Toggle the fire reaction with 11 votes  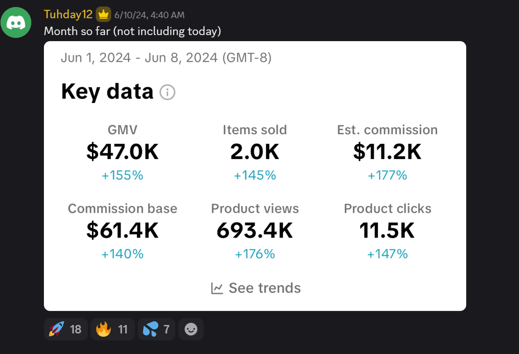[112, 330]
